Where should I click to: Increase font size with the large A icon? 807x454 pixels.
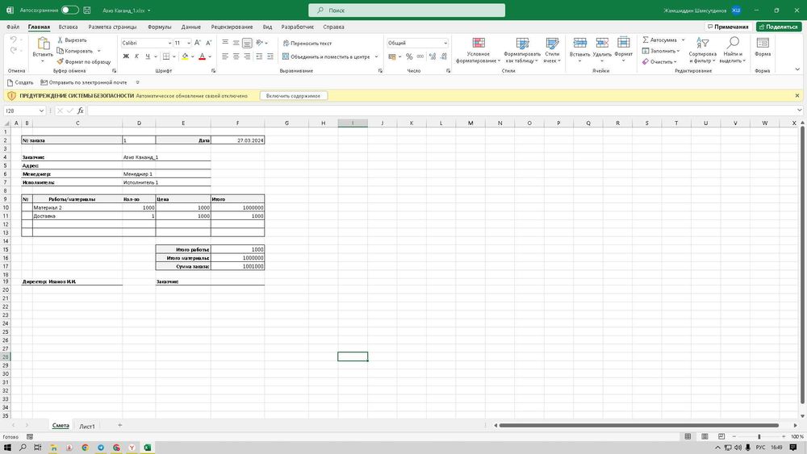tap(198, 44)
